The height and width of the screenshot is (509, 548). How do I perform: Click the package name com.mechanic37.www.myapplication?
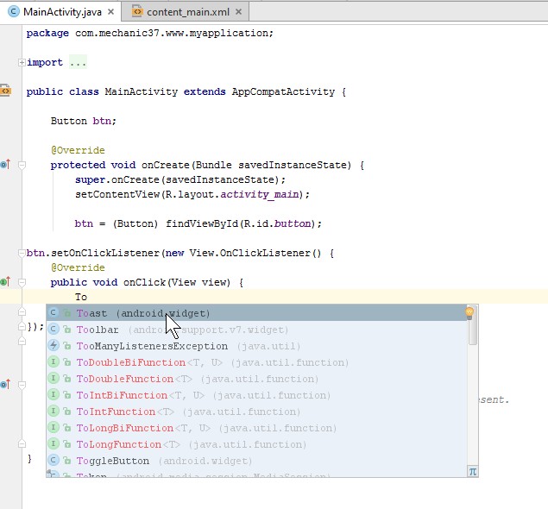[171, 33]
